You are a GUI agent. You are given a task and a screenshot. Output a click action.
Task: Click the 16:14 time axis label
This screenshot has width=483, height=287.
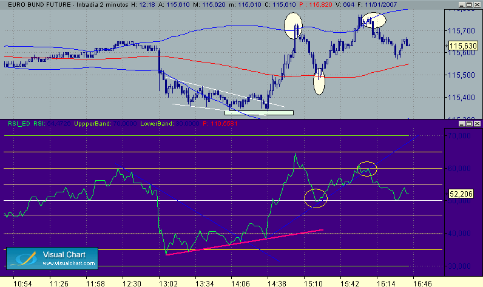(x=386, y=283)
